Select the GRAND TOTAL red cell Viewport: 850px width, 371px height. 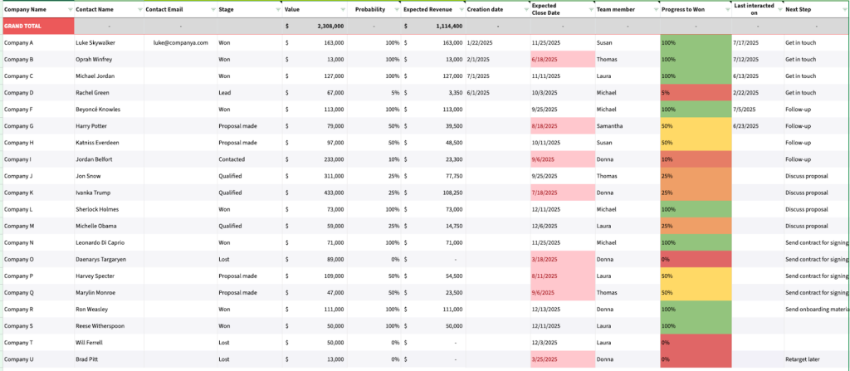point(38,26)
